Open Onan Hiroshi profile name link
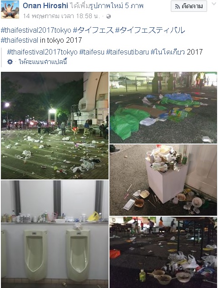Viewport: 218px width, 288px height. coord(45,6)
